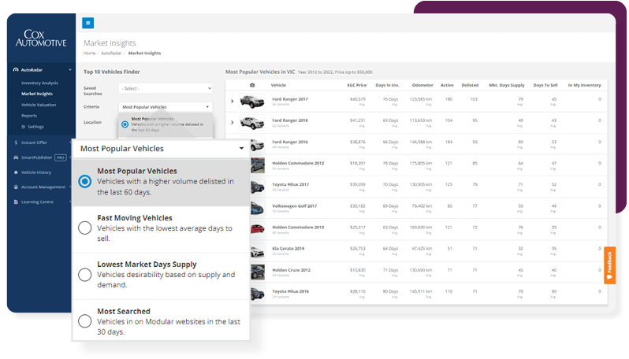The image size is (629, 359).
Task: Click the enlarged Most Popular Vehicles dropdown header
Action: [x=162, y=149]
